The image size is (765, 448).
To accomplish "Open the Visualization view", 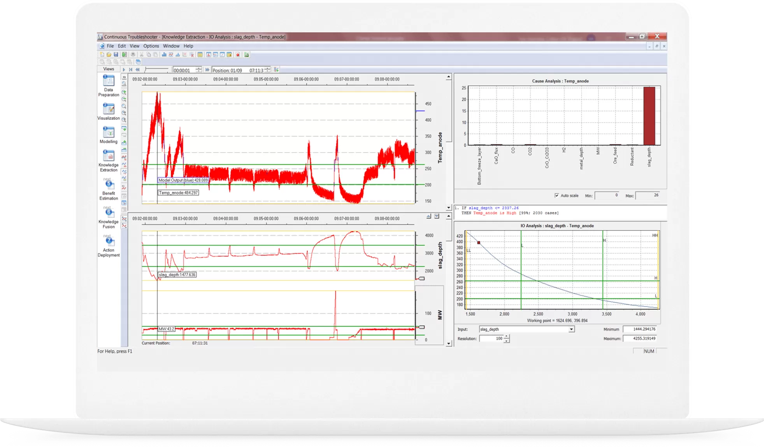I will [109, 111].
